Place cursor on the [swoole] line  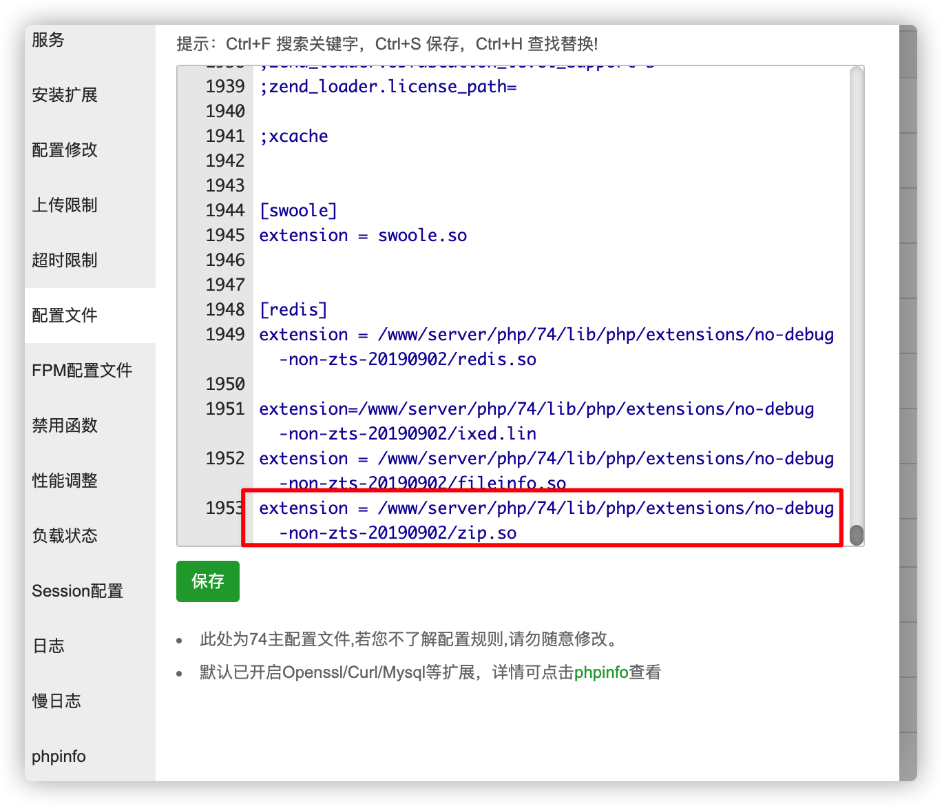coord(297,210)
